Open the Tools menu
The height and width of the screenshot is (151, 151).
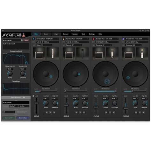coord(83,34)
